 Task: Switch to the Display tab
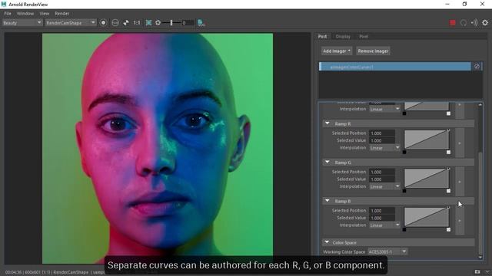pyautogui.click(x=343, y=37)
